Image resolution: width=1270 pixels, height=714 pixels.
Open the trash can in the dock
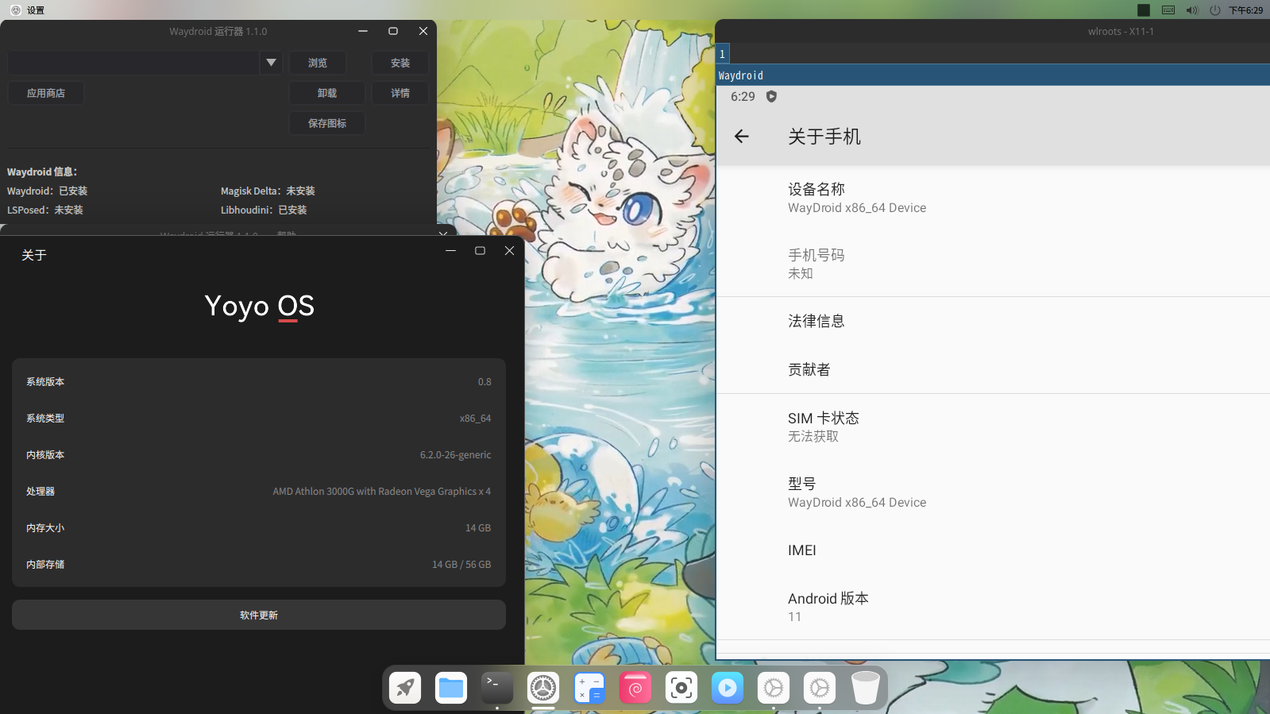[x=866, y=688]
